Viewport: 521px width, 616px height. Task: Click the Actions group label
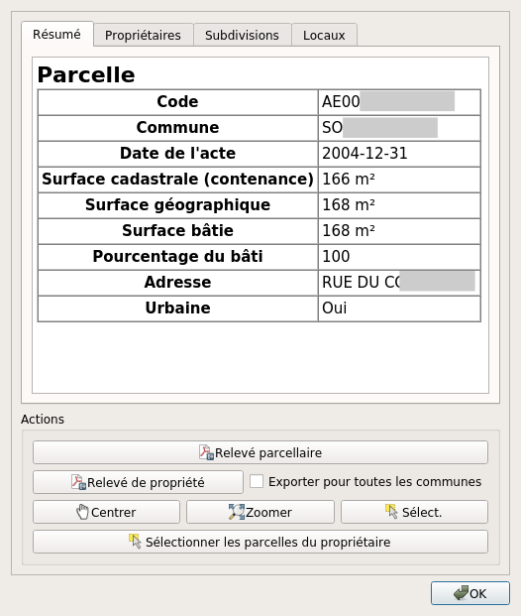click(43, 420)
